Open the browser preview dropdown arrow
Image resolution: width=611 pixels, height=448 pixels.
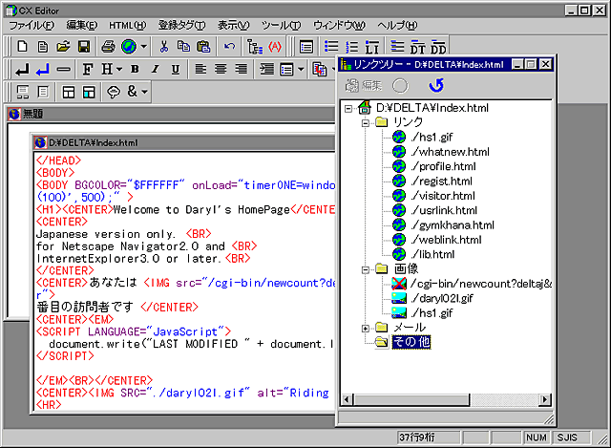tap(144, 47)
